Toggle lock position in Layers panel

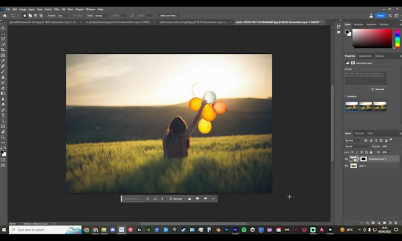click(x=362, y=152)
